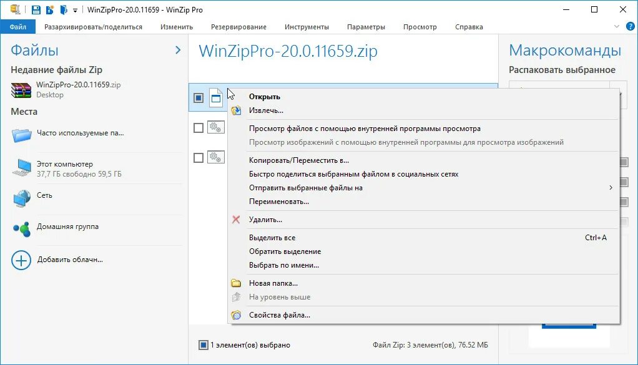638x365 pixels.
Task: Select the Сеть location
Action: (x=44, y=195)
